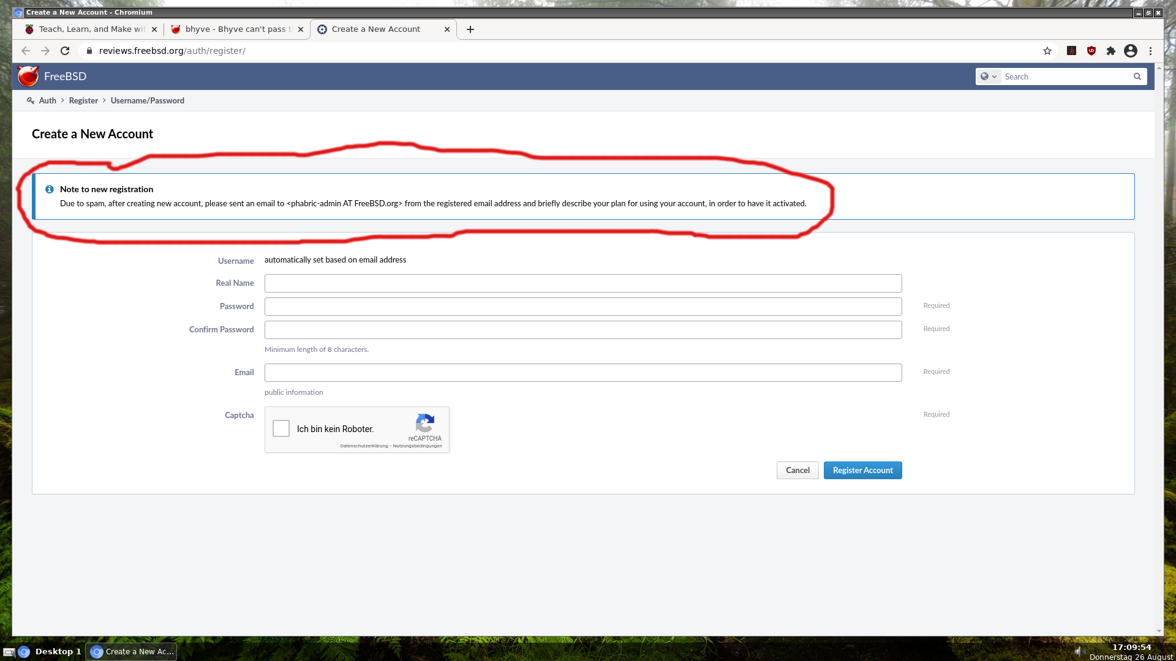Open a new browser tab
The width and height of the screenshot is (1176, 661).
click(x=470, y=29)
